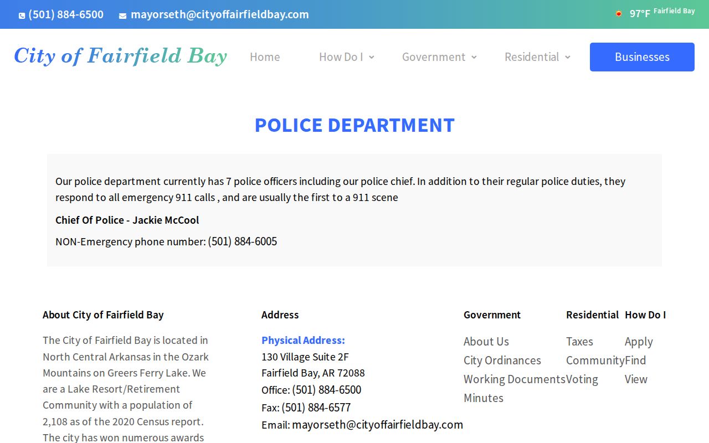The image size is (709, 443).
Task: Open the Find footer link
Action: click(635, 360)
